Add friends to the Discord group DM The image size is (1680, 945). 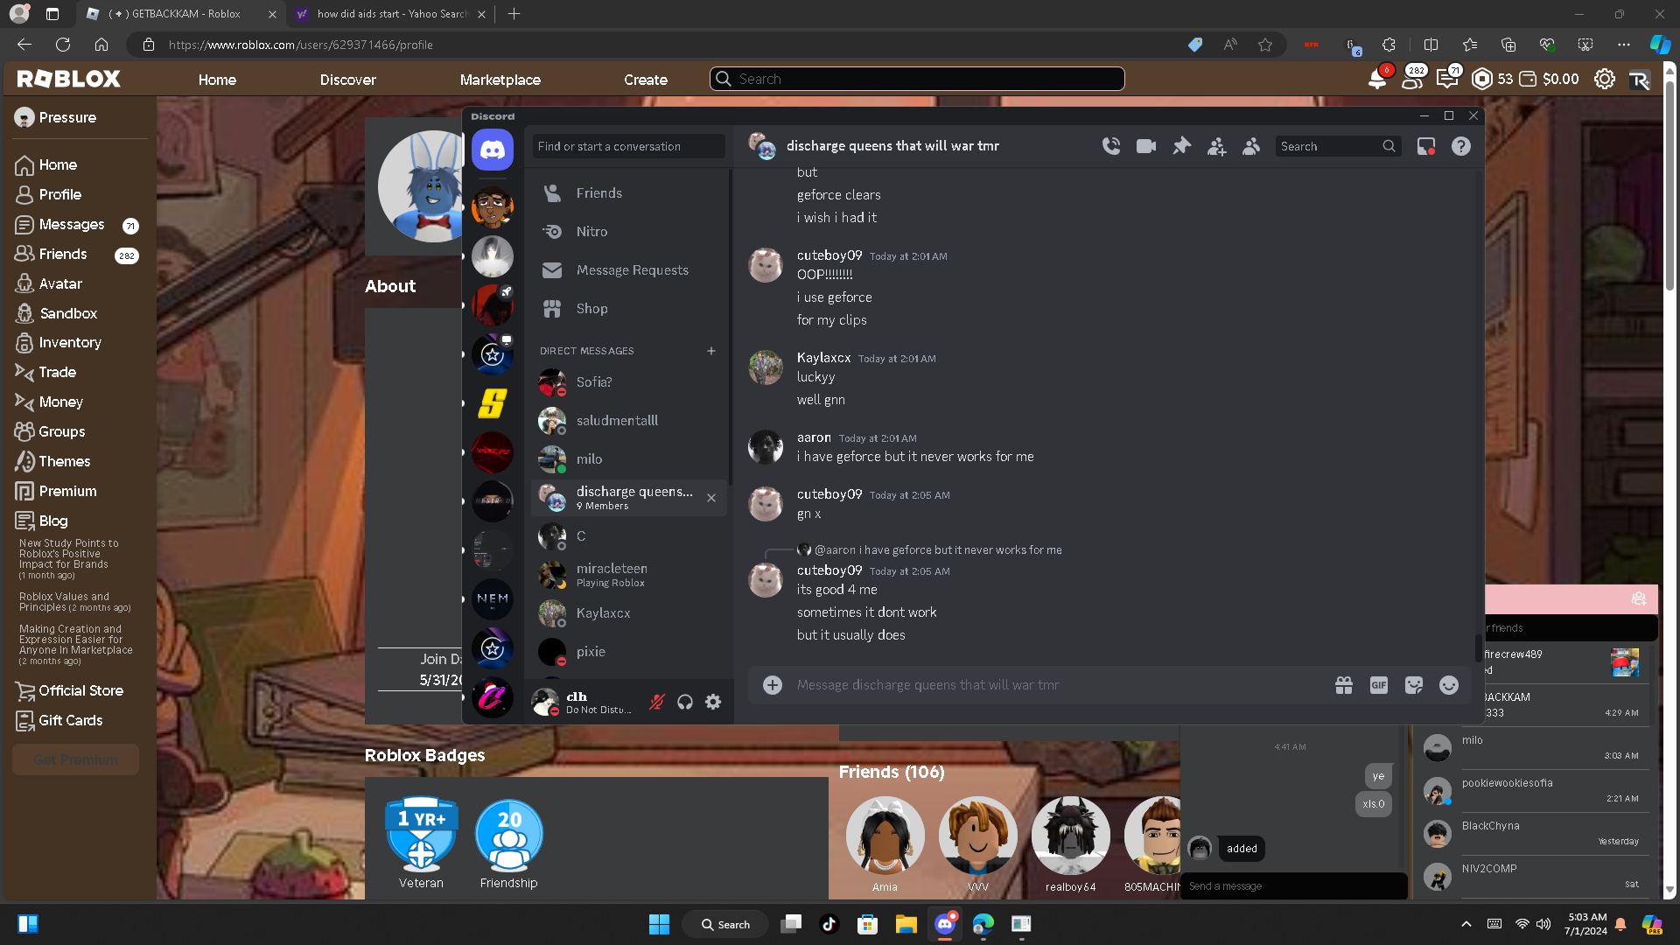(x=1216, y=146)
